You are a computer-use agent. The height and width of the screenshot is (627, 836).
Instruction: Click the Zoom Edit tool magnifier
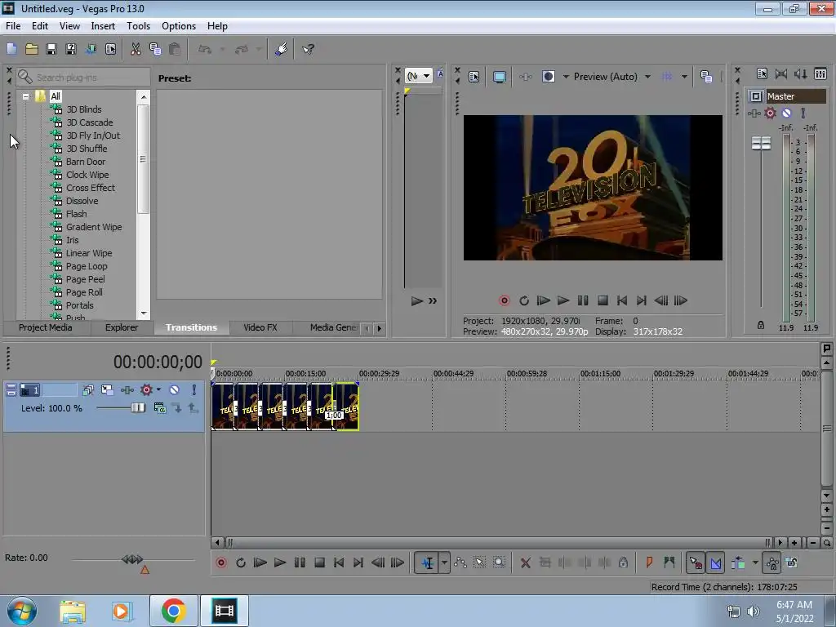click(x=499, y=563)
